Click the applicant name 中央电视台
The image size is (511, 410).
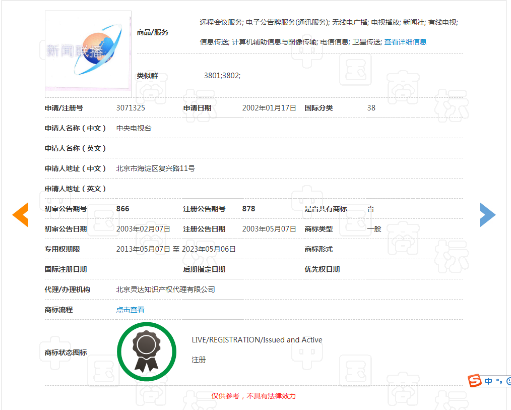pos(134,128)
